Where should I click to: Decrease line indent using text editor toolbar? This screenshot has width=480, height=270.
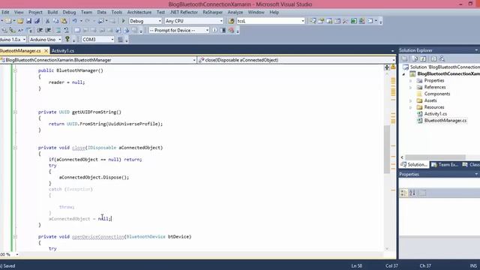(x=40, y=30)
